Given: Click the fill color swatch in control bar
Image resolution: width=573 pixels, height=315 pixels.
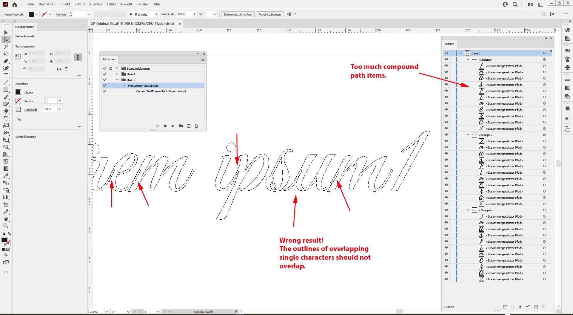Looking at the screenshot, I should click(x=31, y=14).
